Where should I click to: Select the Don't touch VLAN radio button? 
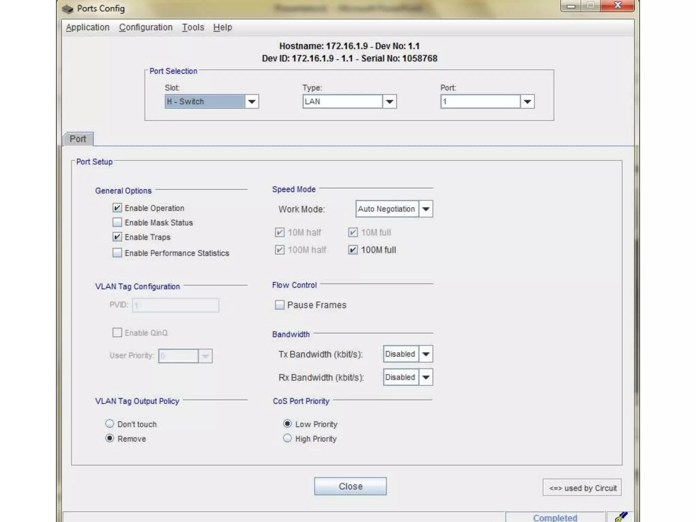(x=109, y=424)
